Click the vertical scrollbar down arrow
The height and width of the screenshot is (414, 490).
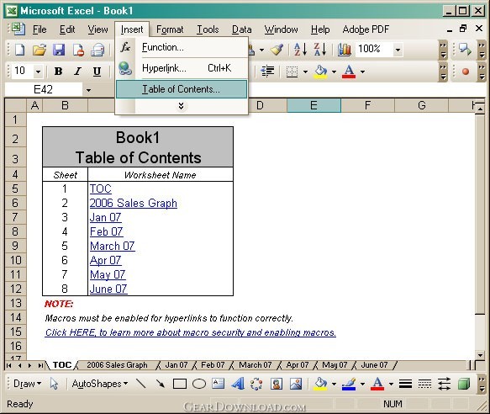(480, 355)
